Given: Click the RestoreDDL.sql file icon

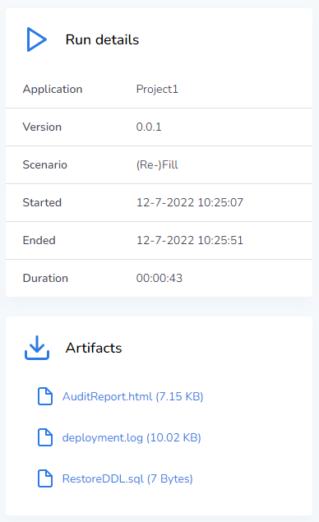Looking at the screenshot, I should 45,478.
